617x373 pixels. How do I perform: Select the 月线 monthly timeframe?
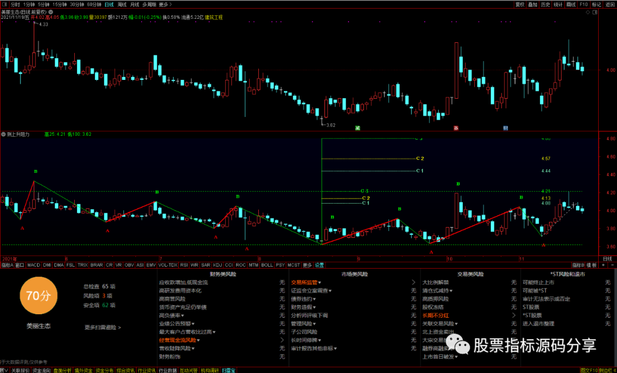pyautogui.click(x=135, y=5)
